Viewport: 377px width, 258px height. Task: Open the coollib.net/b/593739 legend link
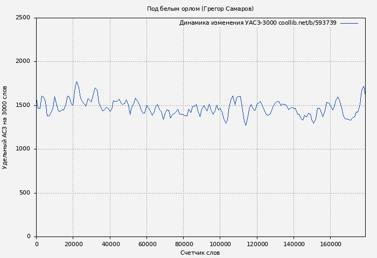(307, 23)
